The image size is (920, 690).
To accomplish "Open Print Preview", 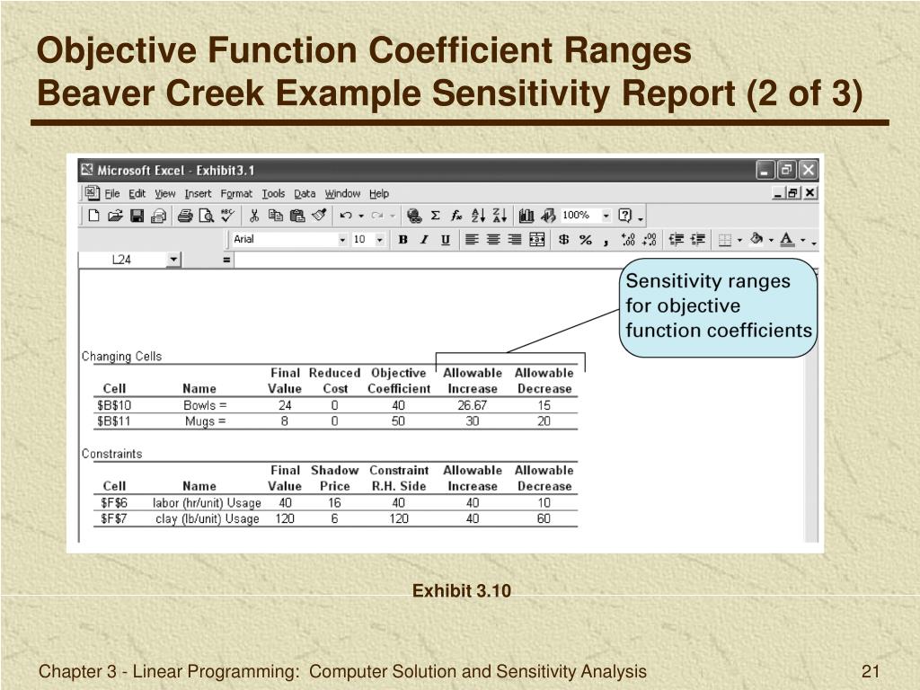I will coord(207,216).
